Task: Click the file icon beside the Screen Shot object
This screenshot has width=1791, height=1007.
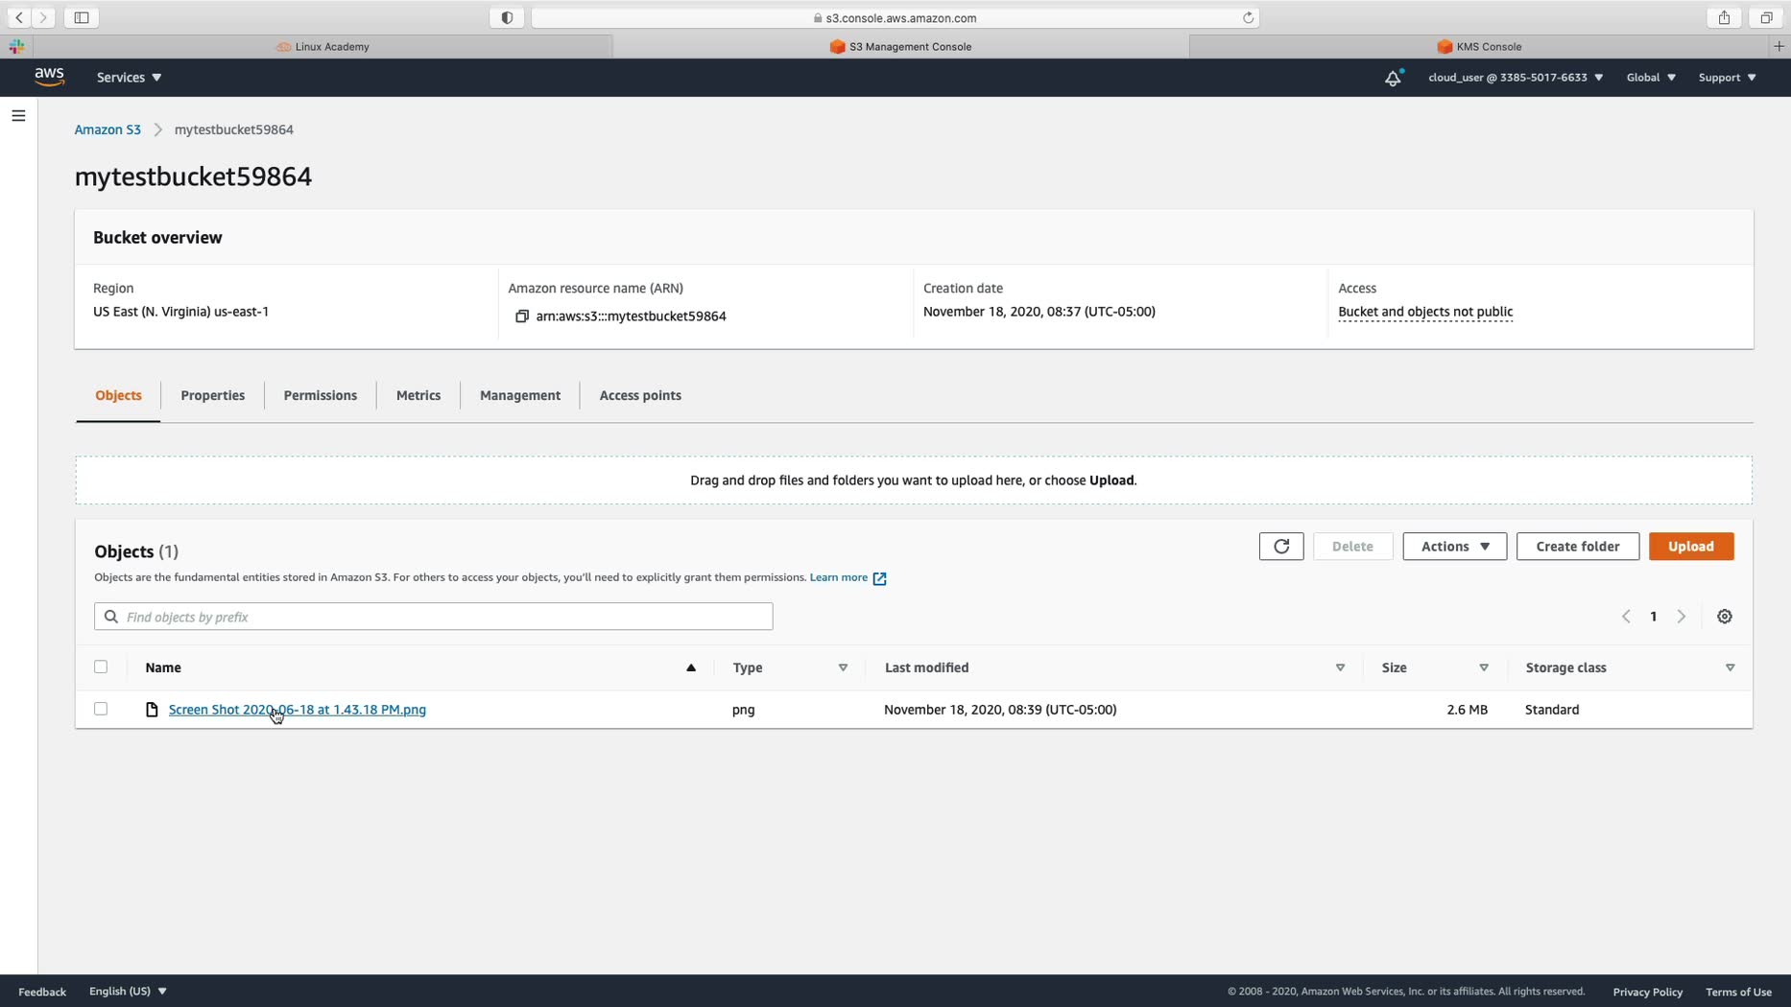Action: (152, 710)
